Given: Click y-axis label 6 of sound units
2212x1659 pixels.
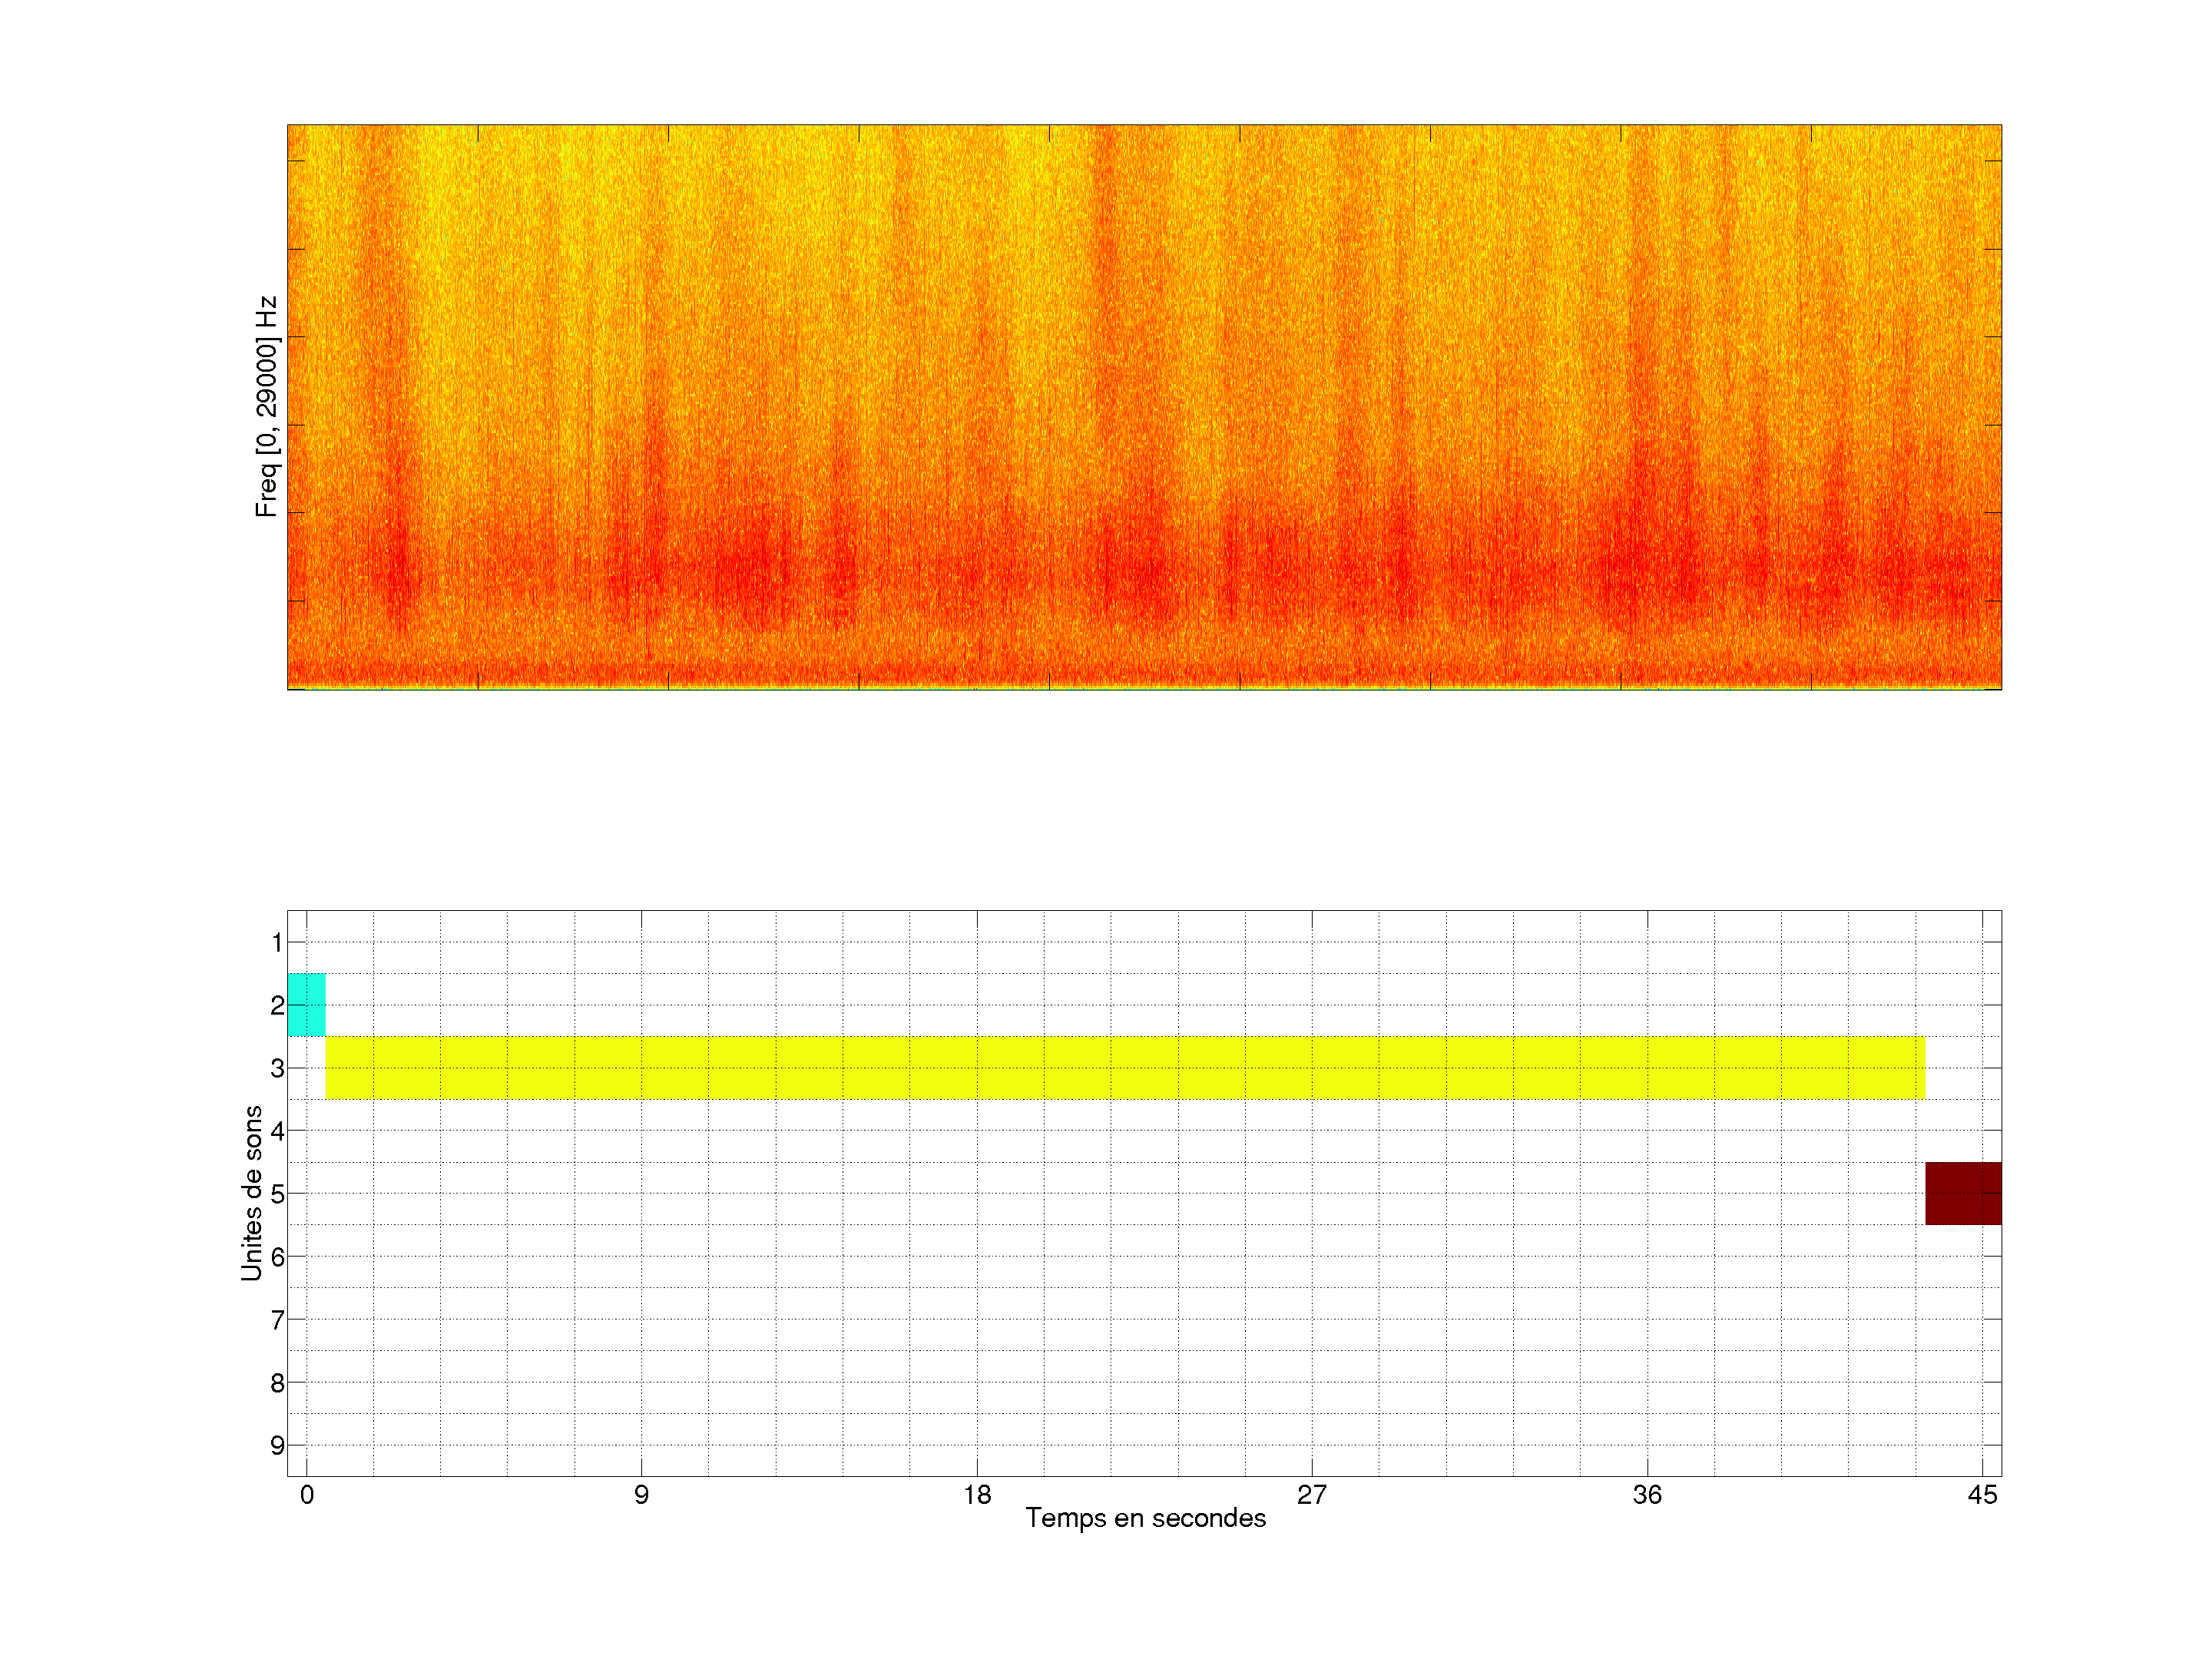Looking at the screenshot, I should coord(277,1256).
